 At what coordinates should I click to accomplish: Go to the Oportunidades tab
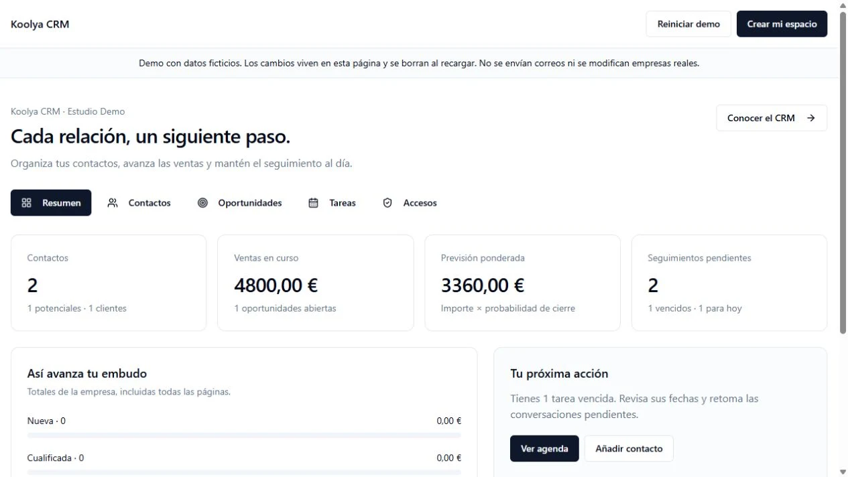[239, 203]
